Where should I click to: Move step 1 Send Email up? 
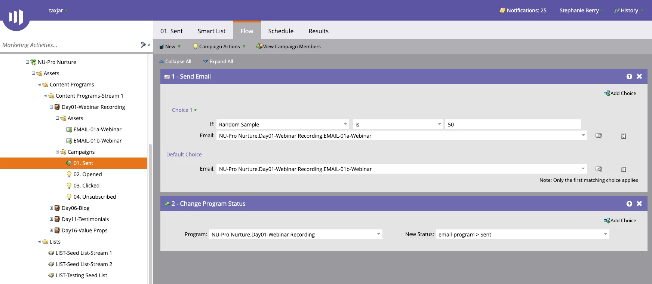click(x=629, y=76)
